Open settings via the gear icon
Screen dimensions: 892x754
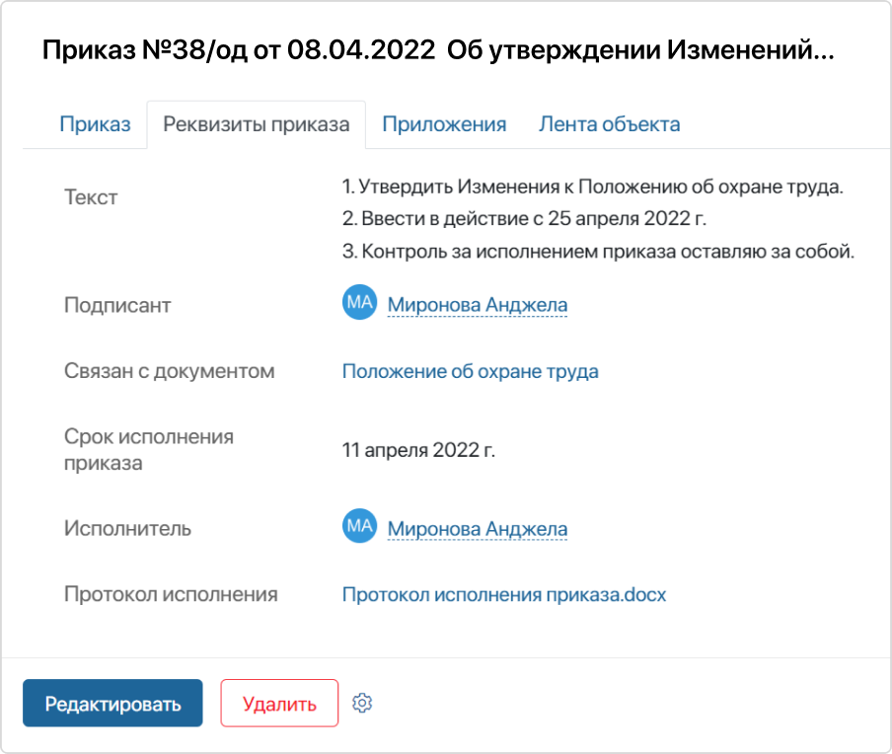tap(362, 703)
